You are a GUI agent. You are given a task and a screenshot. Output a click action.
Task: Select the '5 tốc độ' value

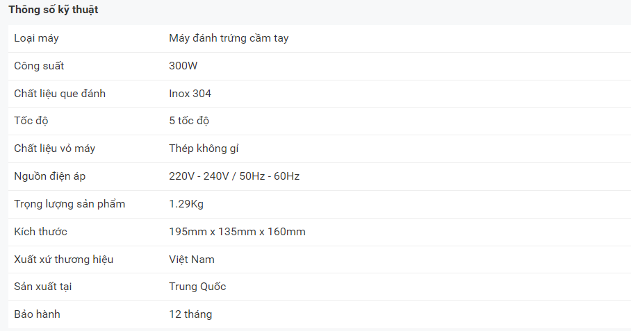[x=189, y=121]
